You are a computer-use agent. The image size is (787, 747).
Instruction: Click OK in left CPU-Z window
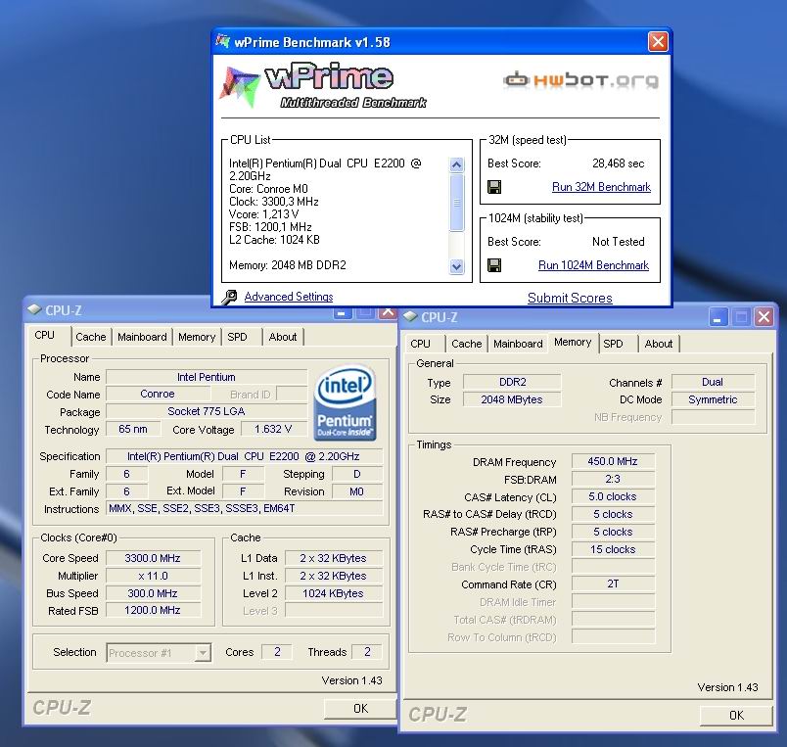pos(360,709)
